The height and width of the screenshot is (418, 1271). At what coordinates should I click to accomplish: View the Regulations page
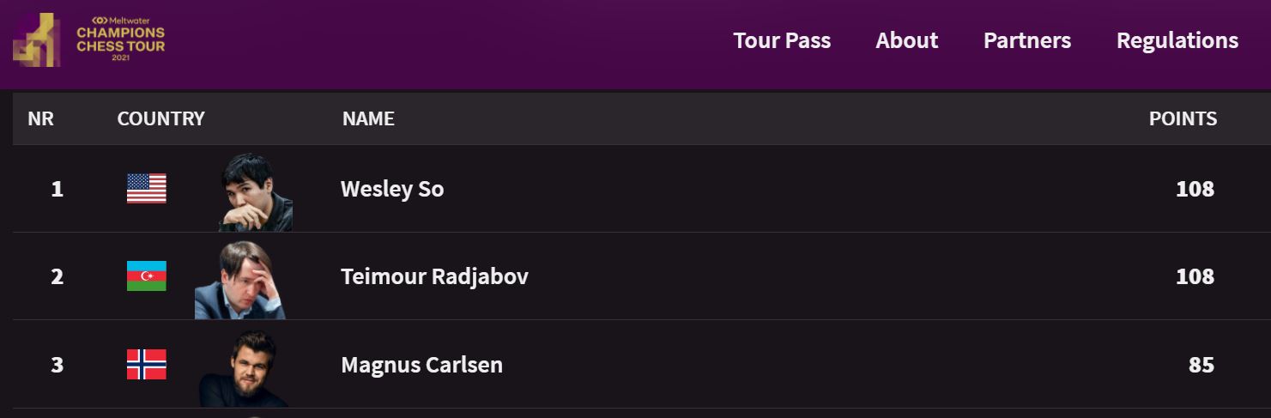point(1177,40)
